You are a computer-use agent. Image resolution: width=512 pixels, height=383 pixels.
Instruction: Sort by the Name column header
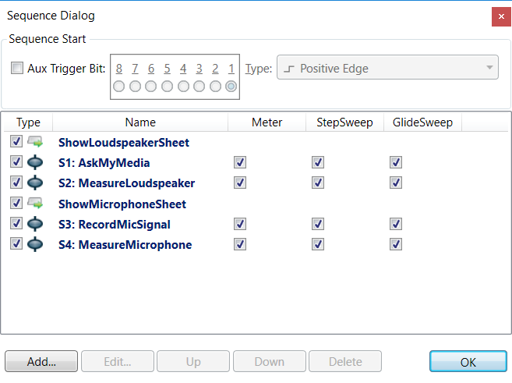[140, 122]
